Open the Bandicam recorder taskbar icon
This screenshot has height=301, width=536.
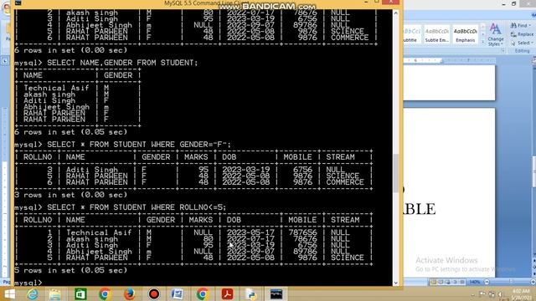coord(154,293)
